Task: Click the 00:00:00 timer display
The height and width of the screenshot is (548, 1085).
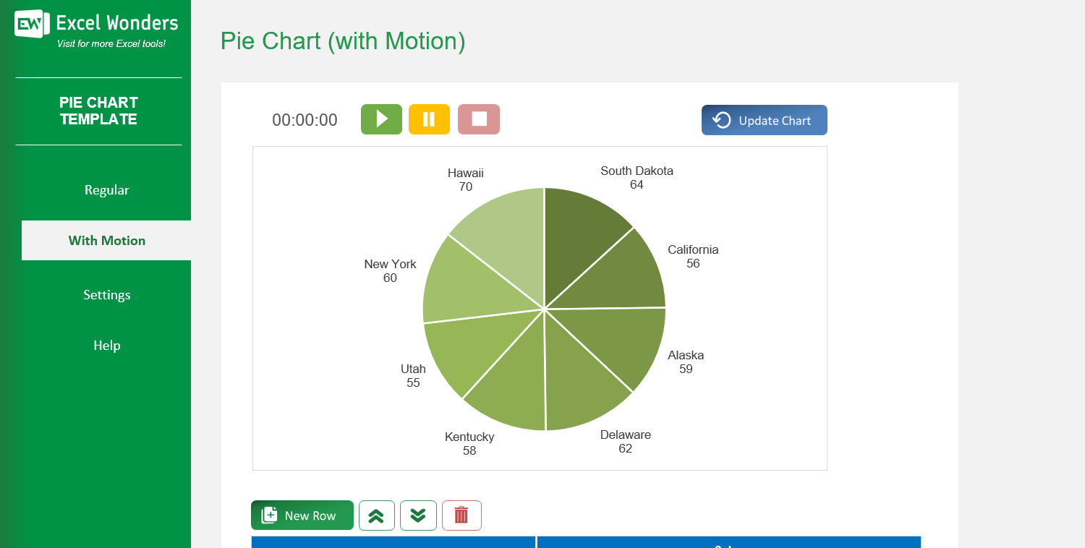Action: click(x=305, y=119)
